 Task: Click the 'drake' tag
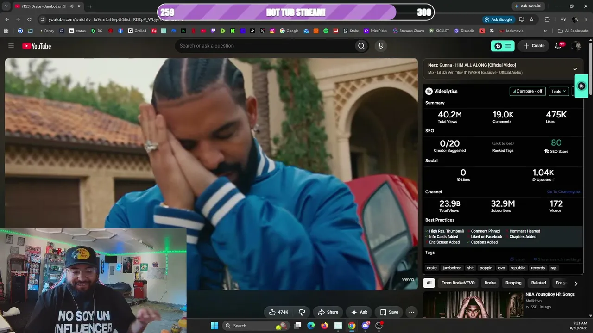(x=432, y=268)
